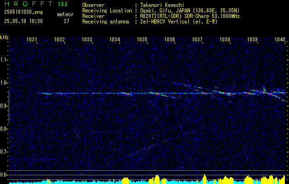Click frequency axis label 0.7
Viewport: 289px width, 184px height.
[x=3, y=152]
